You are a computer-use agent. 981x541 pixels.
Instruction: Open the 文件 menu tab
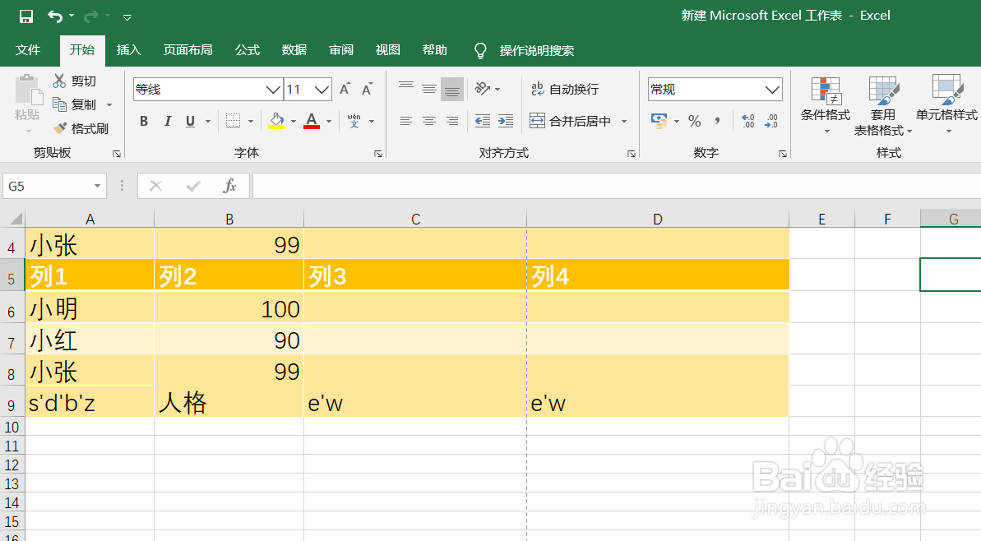tap(27, 50)
